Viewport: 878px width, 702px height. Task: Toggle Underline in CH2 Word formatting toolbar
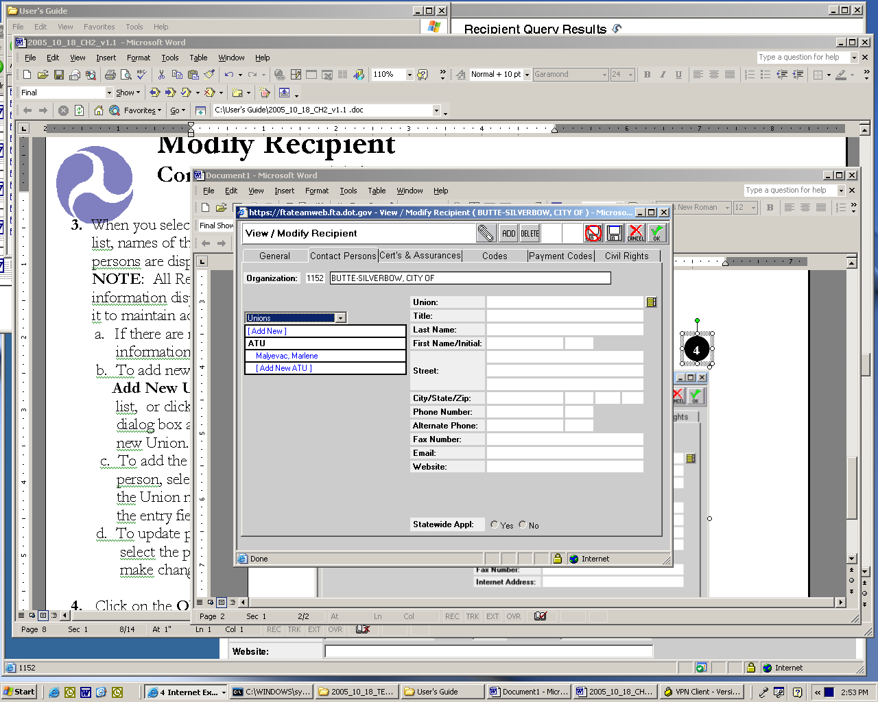tap(678, 74)
